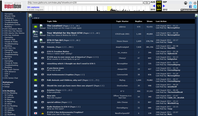The height and width of the screenshot is (116, 198).
Task: Open Your Wishlist for the Next GTA! topic
Action: [x=65, y=33]
